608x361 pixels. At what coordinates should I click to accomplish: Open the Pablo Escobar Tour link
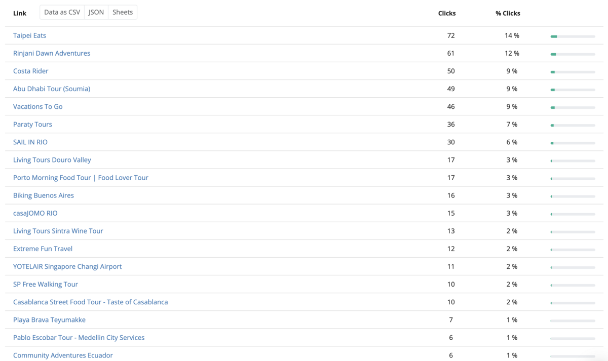click(79, 338)
